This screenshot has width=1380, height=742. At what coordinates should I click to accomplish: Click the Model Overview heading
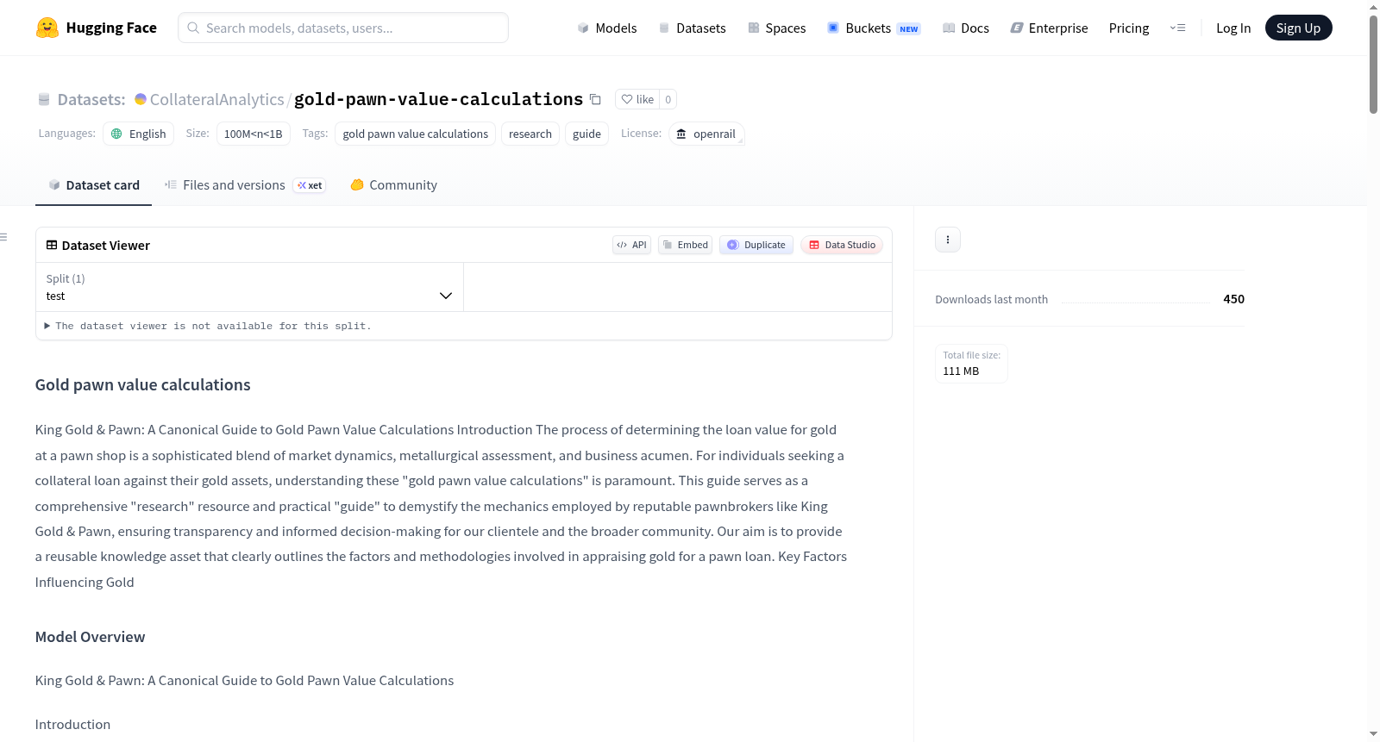(x=91, y=637)
